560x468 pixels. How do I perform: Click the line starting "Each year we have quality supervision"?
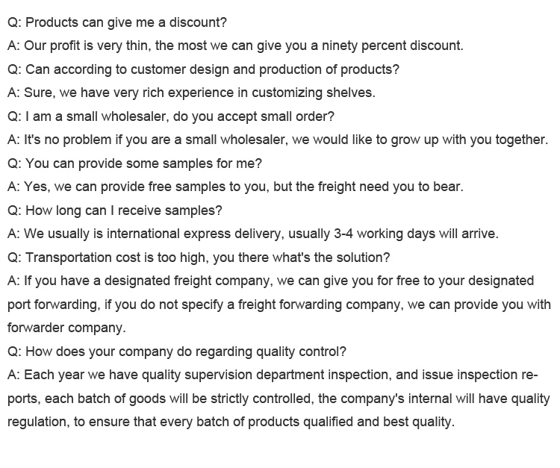tap(273, 375)
